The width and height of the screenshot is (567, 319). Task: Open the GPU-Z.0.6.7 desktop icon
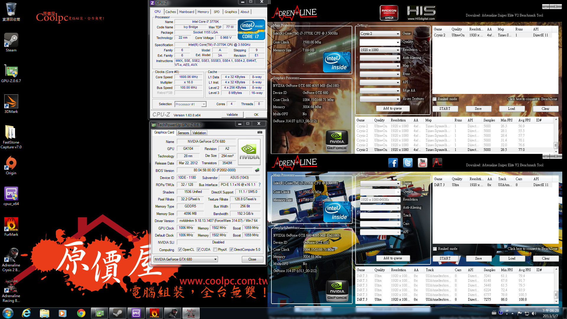click(x=11, y=73)
